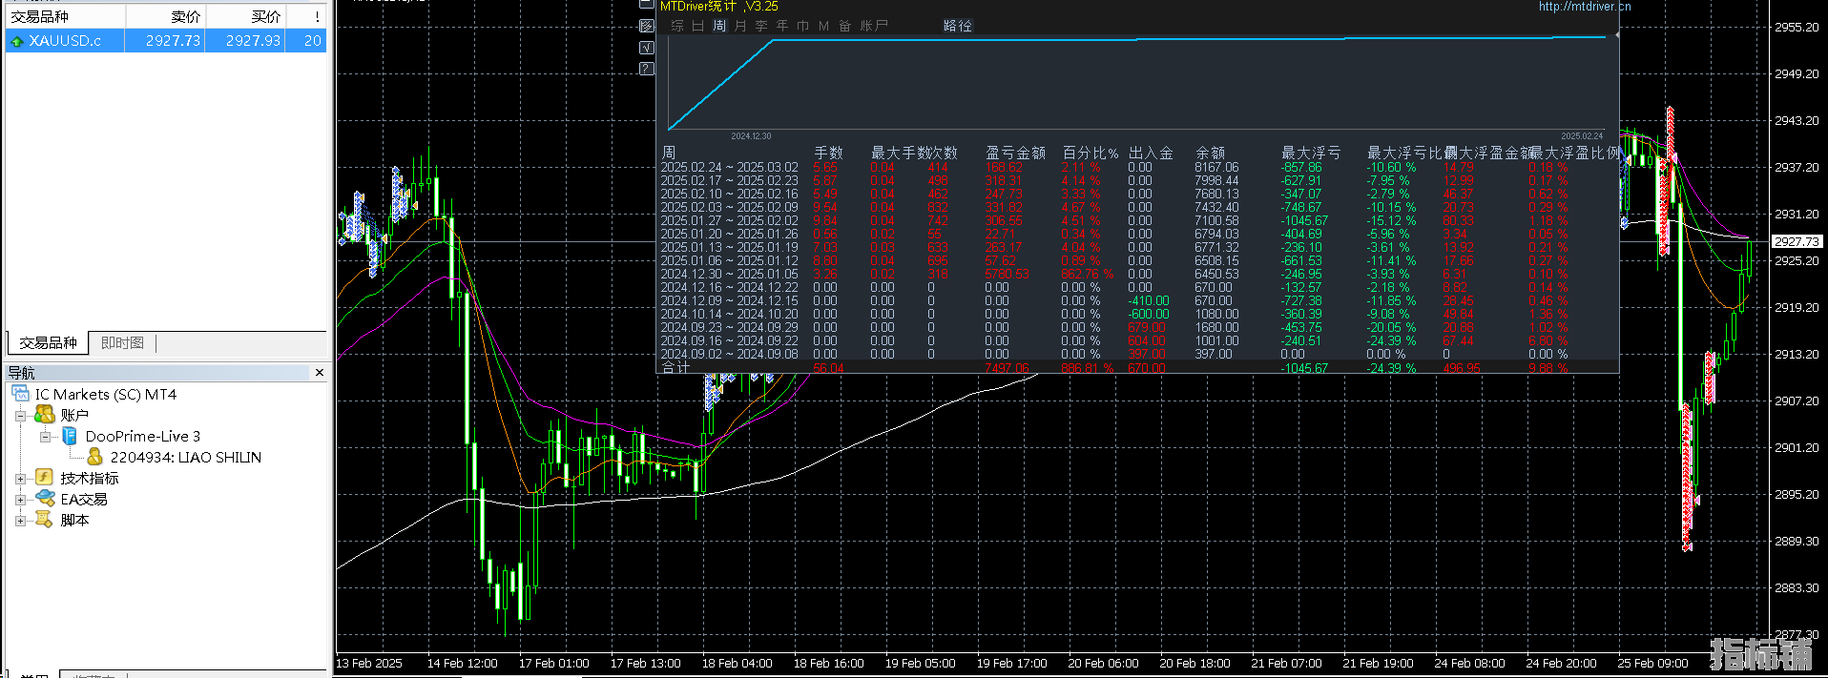Select the M tab in MTDriver
Image resolution: width=1828 pixels, height=678 pixels.
pos(824,26)
